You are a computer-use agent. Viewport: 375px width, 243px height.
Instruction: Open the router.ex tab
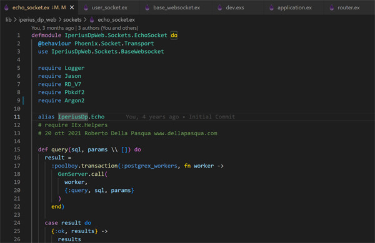point(349,7)
